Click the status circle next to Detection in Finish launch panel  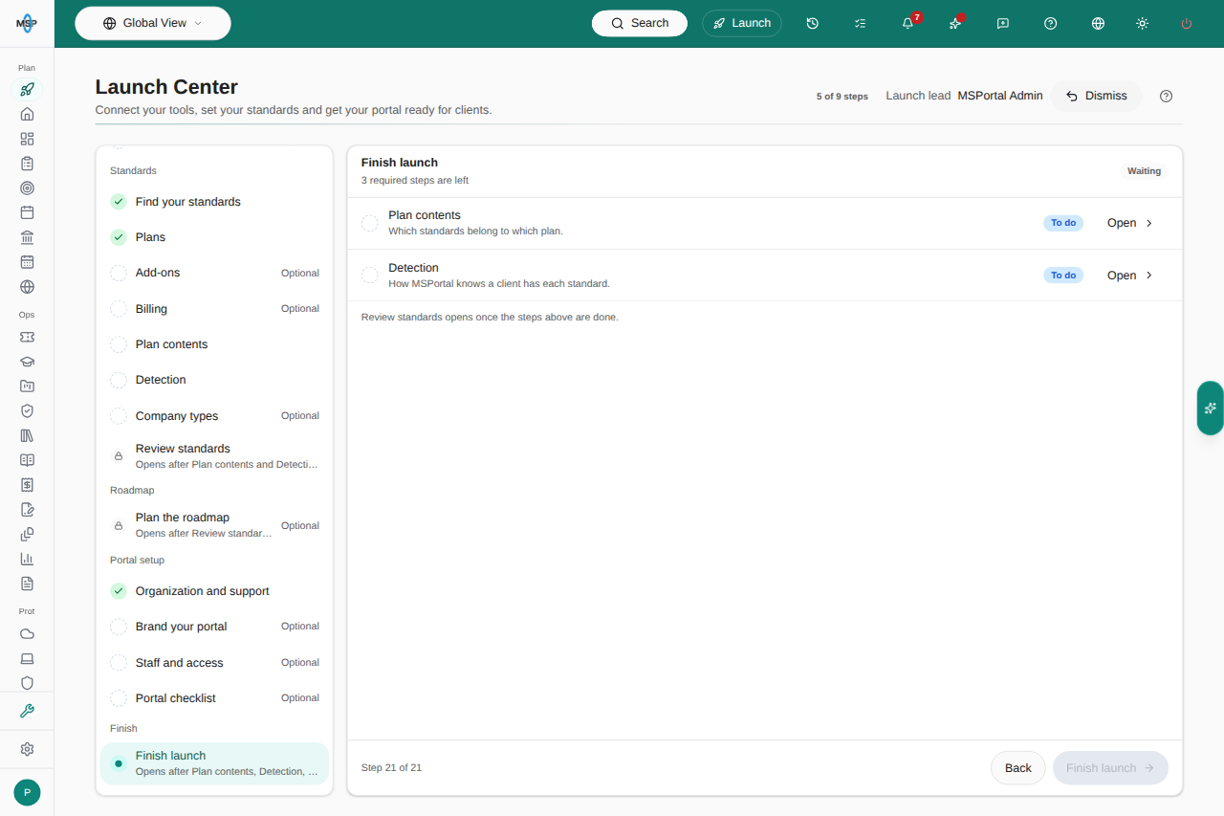[370, 276]
